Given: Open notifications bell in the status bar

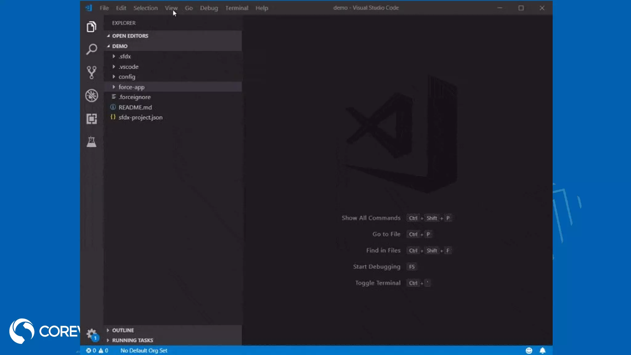Looking at the screenshot, I should click(x=543, y=350).
